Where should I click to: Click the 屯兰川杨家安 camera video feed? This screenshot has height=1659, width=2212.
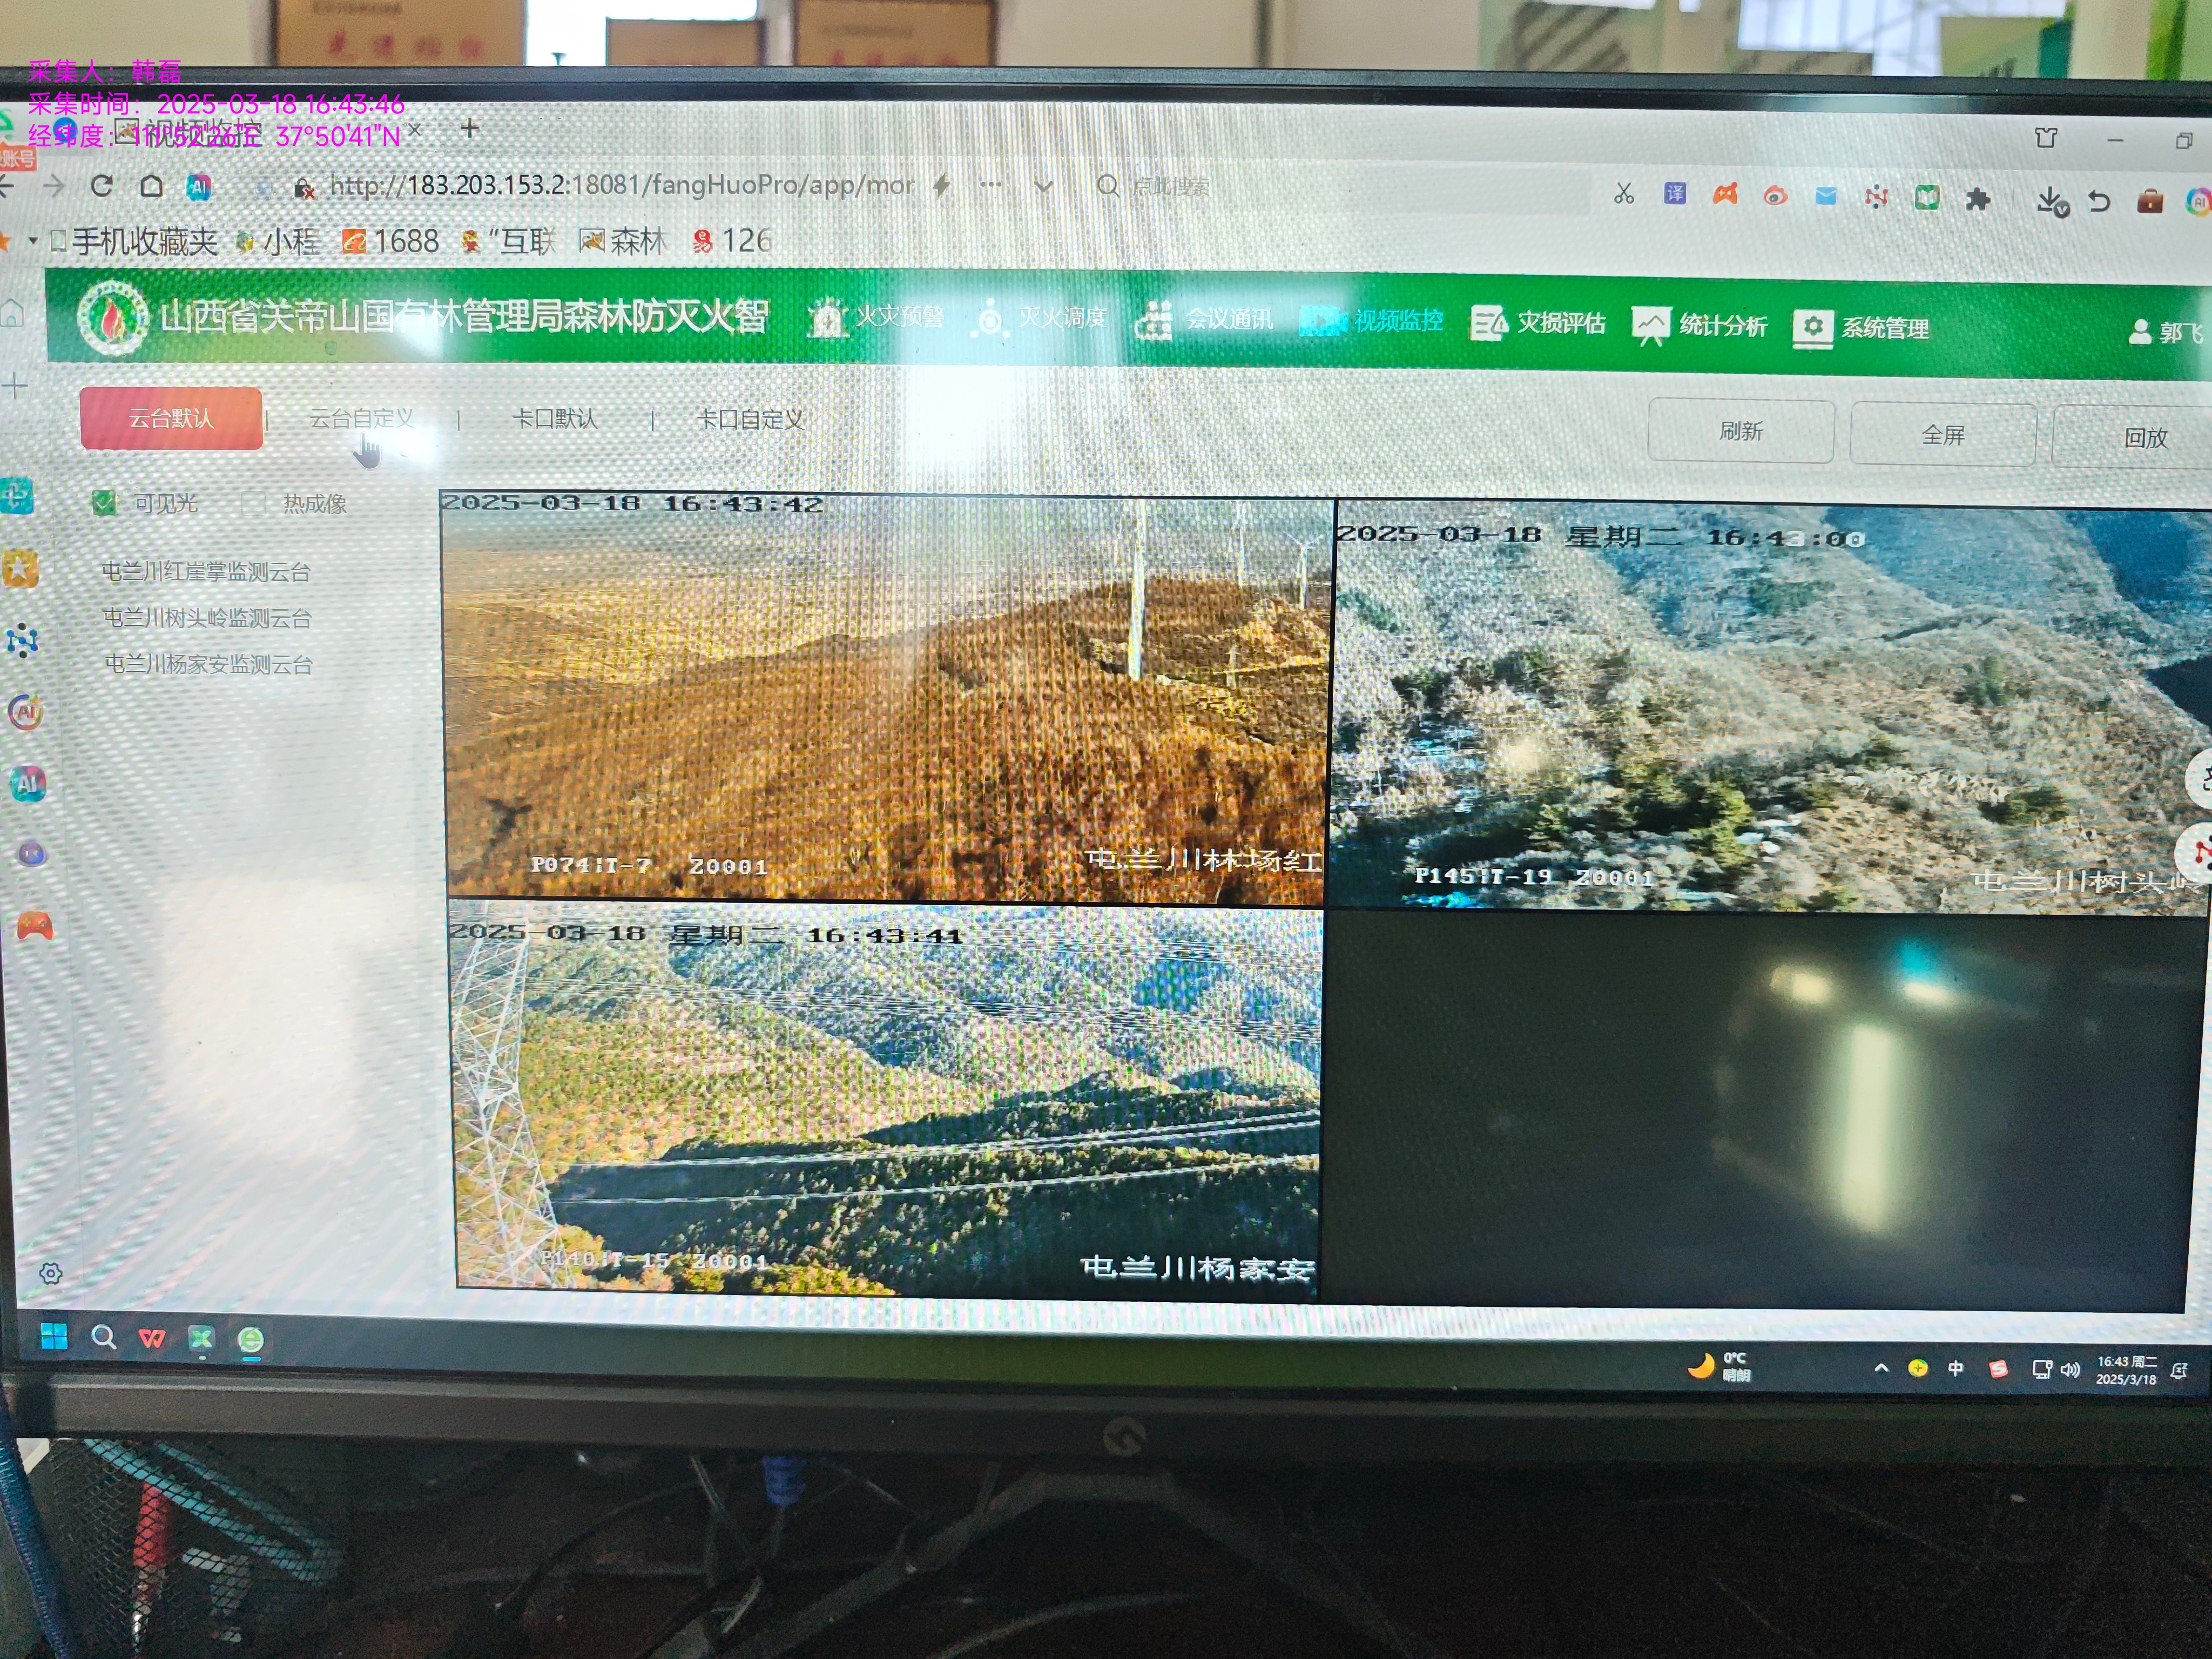(885, 1100)
